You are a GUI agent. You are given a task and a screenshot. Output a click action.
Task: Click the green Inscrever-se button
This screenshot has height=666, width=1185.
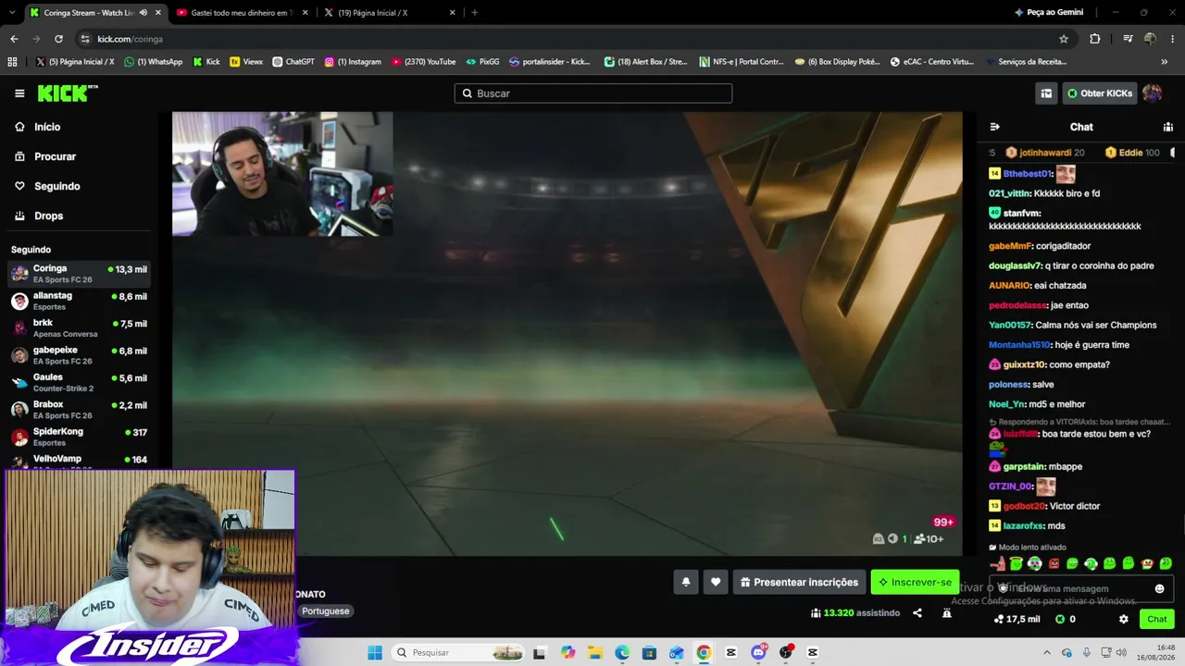[x=915, y=582]
